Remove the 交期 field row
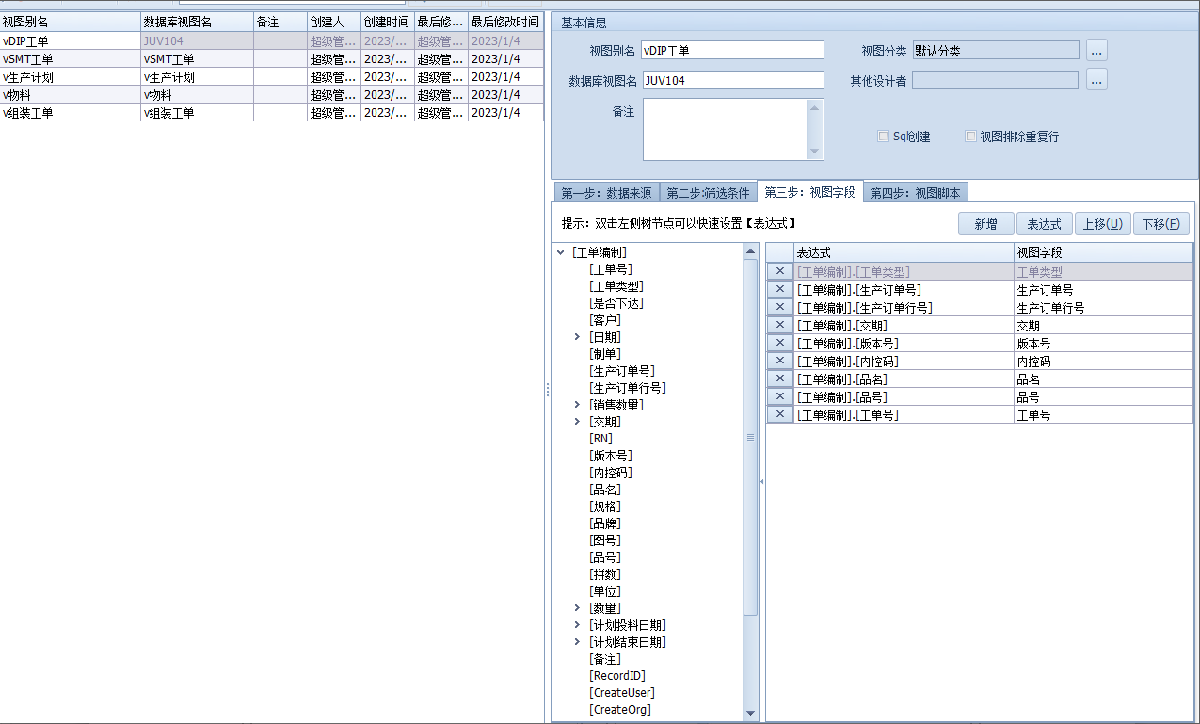The height and width of the screenshot is (724, 1200). tap(779, 326)
